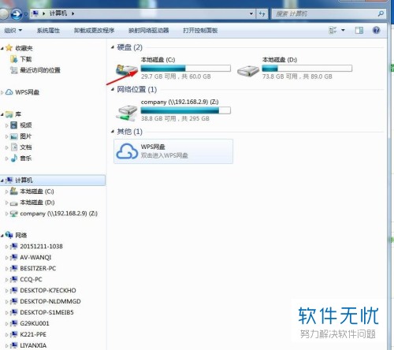
Task: Expand 本地磁盘 (C:) in sidebar tree
Action: pyautogui.click(x=7, y=192)
